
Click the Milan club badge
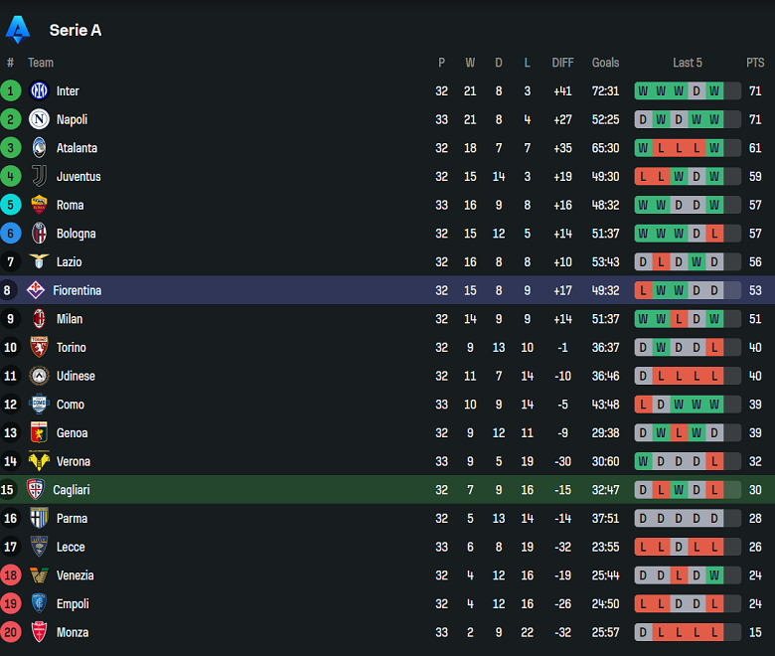click(x=39, y=319)
